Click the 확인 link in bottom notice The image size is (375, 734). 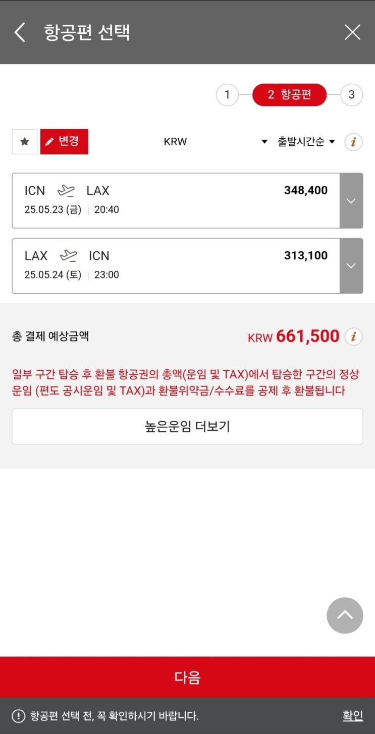352,715
